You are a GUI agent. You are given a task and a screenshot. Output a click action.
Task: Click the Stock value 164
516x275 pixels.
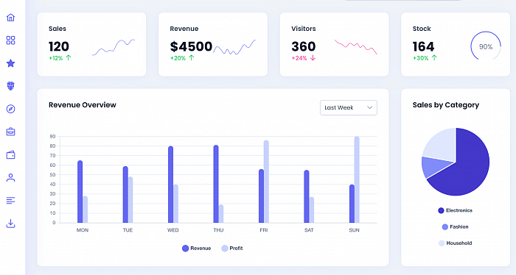(x=424, y=46)
